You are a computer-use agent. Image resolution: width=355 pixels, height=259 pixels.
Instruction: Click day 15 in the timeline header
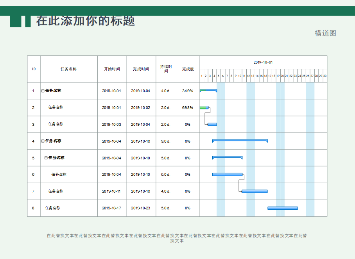pyautogui.click(x=261, y=76)
